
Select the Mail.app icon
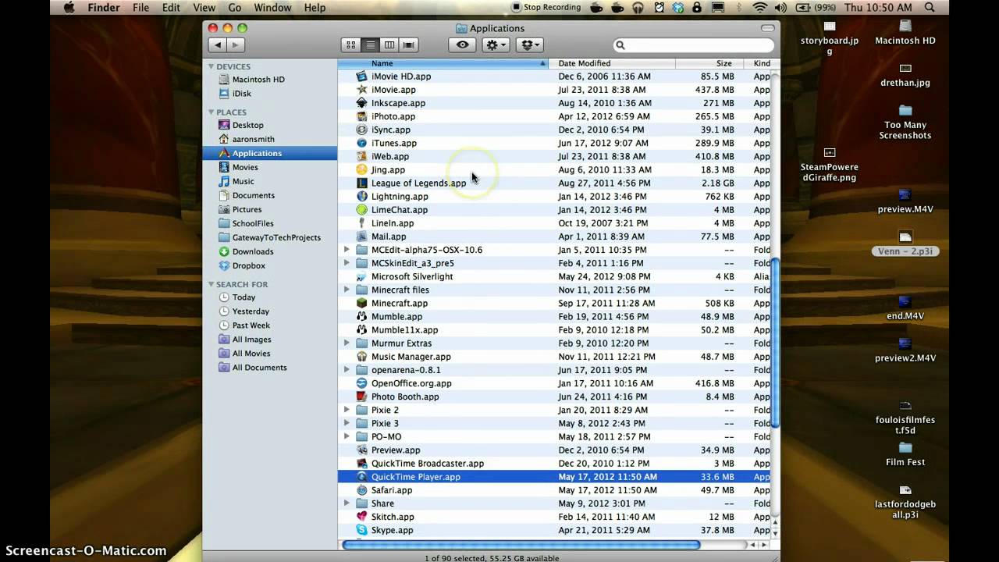361,237
